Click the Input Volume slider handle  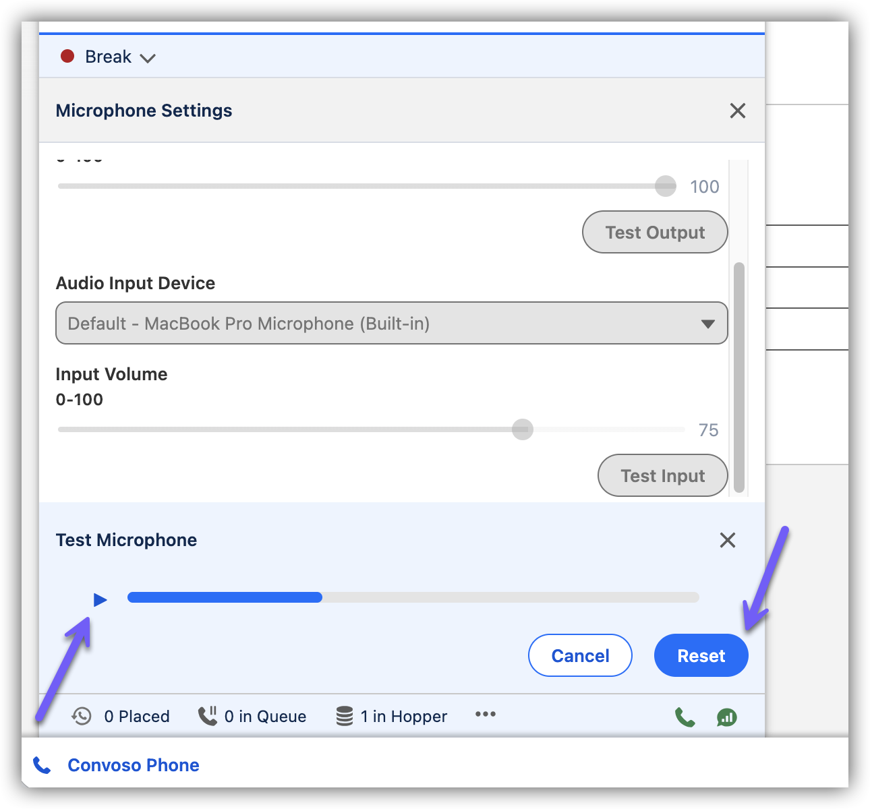522,429
